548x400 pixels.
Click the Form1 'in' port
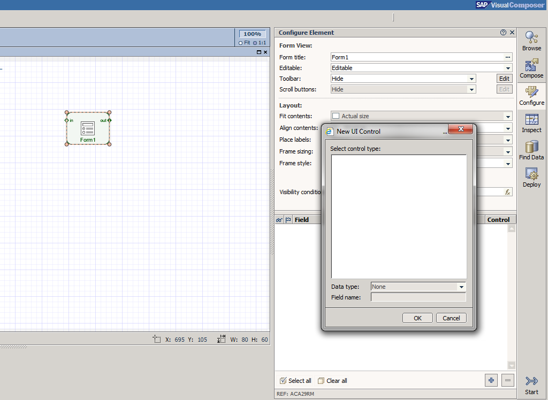pyautogui.click(x=67, y=120)
